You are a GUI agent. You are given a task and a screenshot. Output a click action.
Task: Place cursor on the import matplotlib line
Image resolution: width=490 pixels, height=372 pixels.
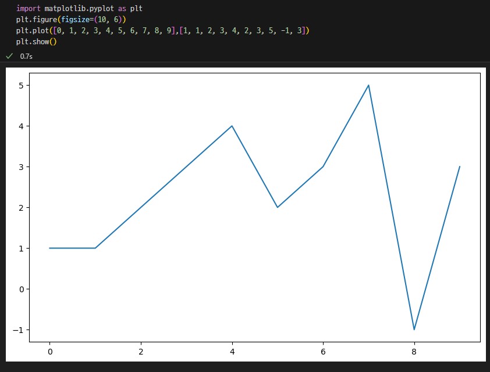tap(79, 8)
